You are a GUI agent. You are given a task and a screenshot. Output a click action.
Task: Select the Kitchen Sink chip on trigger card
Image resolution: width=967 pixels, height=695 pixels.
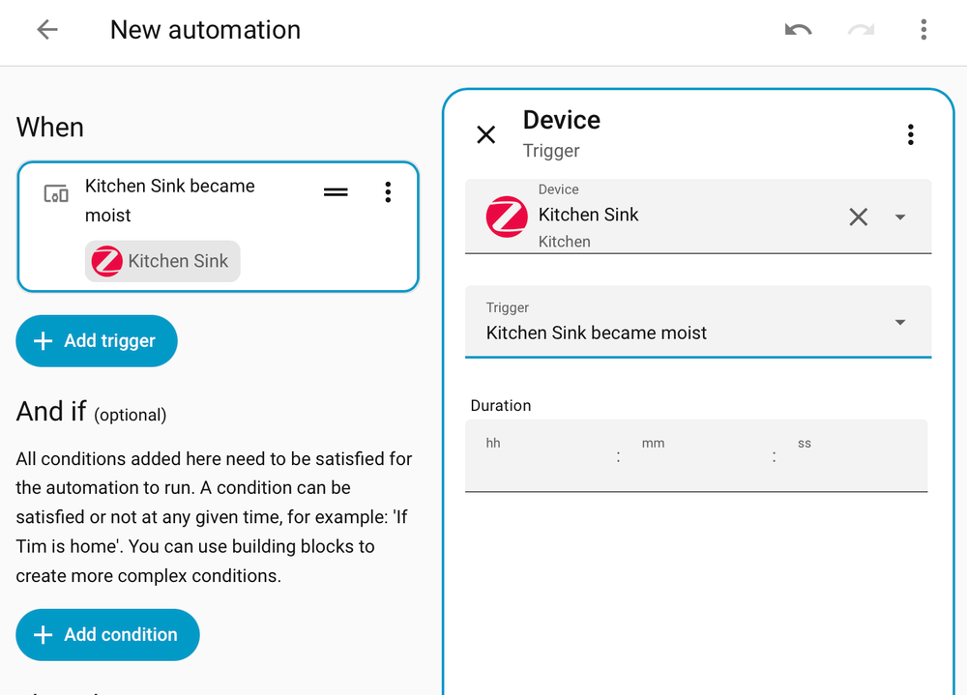(162, 262)
